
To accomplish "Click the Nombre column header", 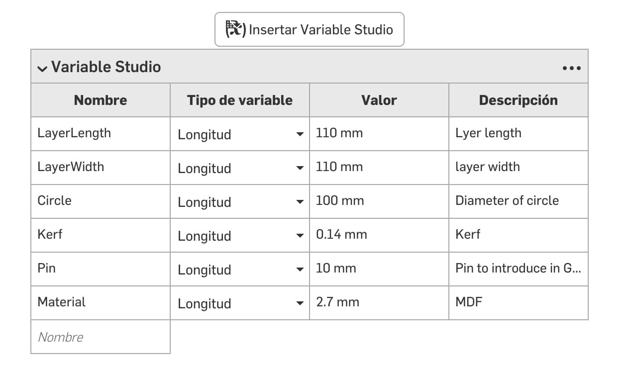I will click(x=101, y=100).
